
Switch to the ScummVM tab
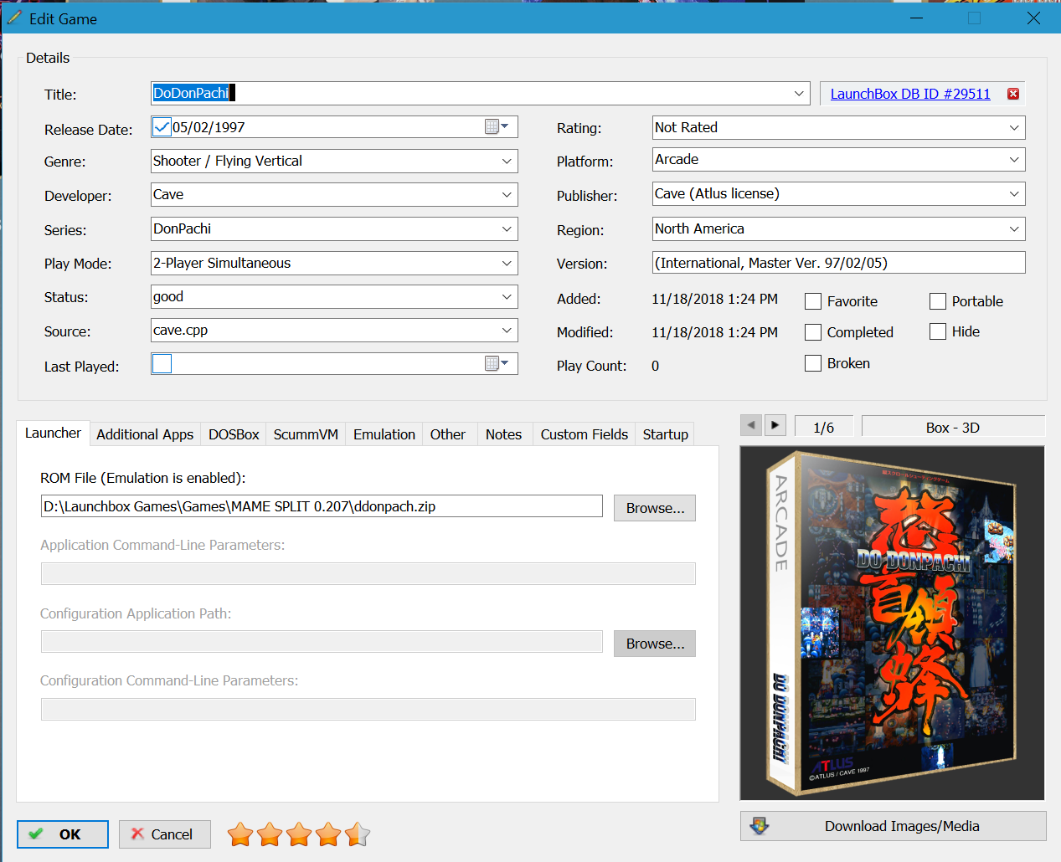[x=306, y=434]
